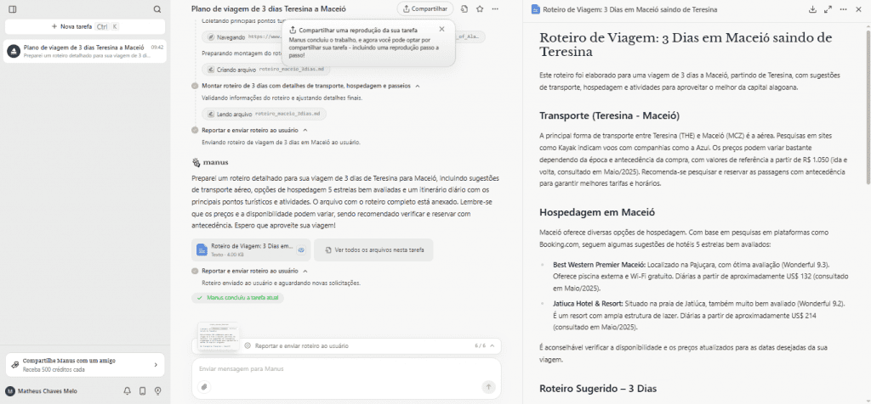Open Compartilhe Manus com um amigo card
The image size is (871, 404).
point(85,364)
